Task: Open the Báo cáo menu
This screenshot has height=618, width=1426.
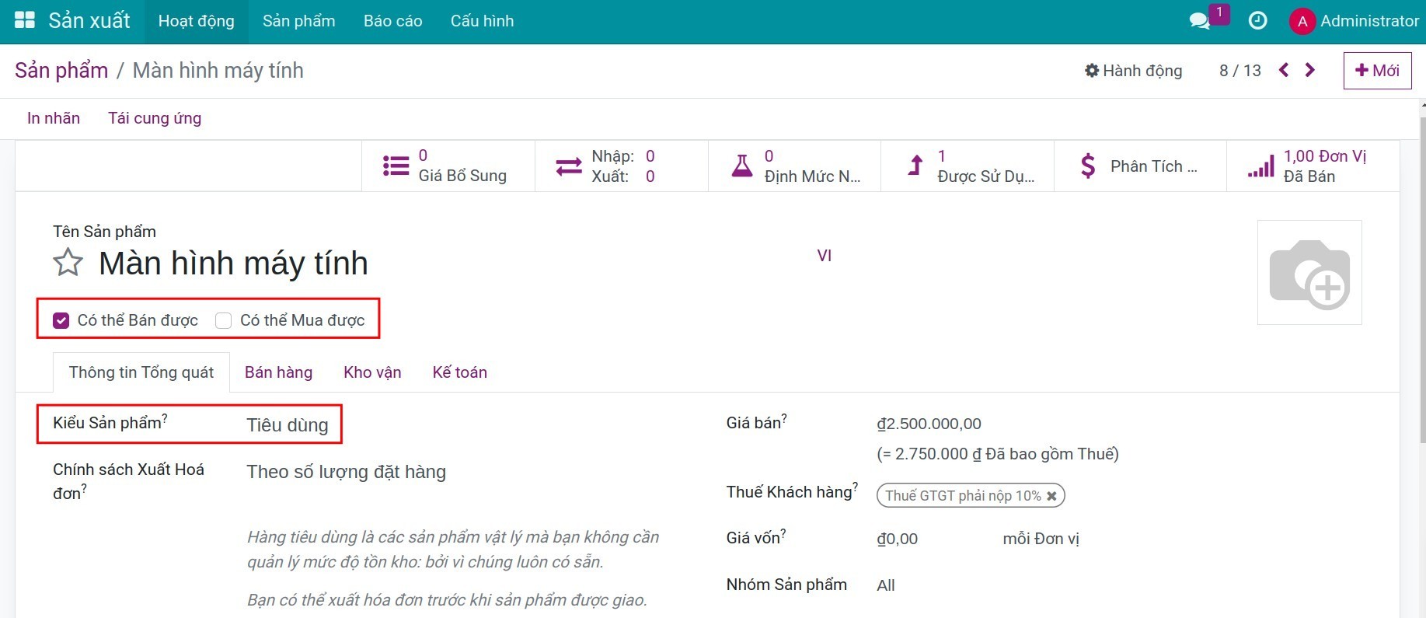Action: coord(393,21)
